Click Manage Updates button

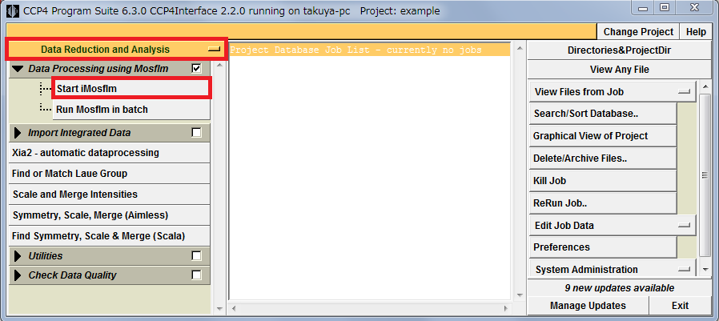(588, 306)
